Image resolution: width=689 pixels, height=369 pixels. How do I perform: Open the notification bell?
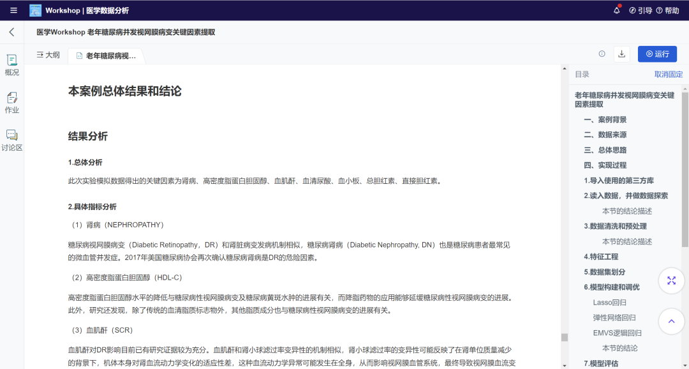(x=616, y=10)
